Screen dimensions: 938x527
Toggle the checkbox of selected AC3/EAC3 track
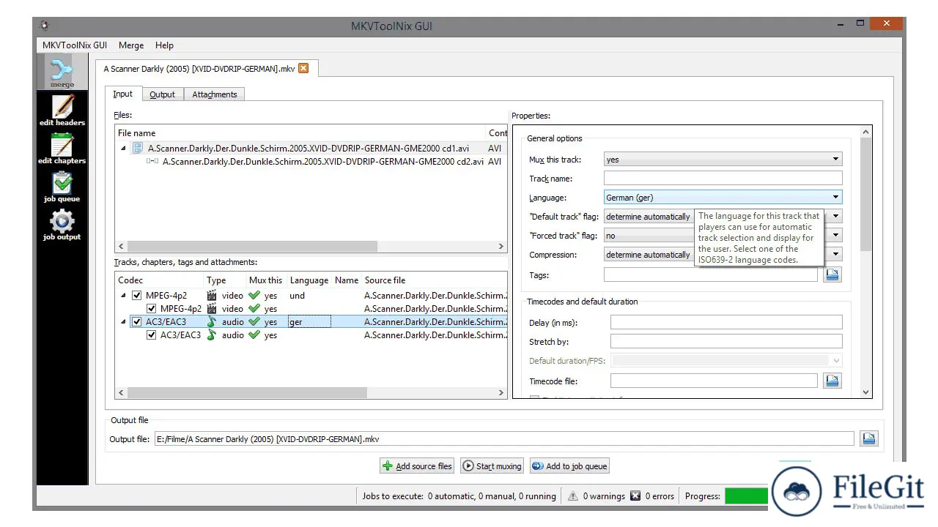(136, 322)
